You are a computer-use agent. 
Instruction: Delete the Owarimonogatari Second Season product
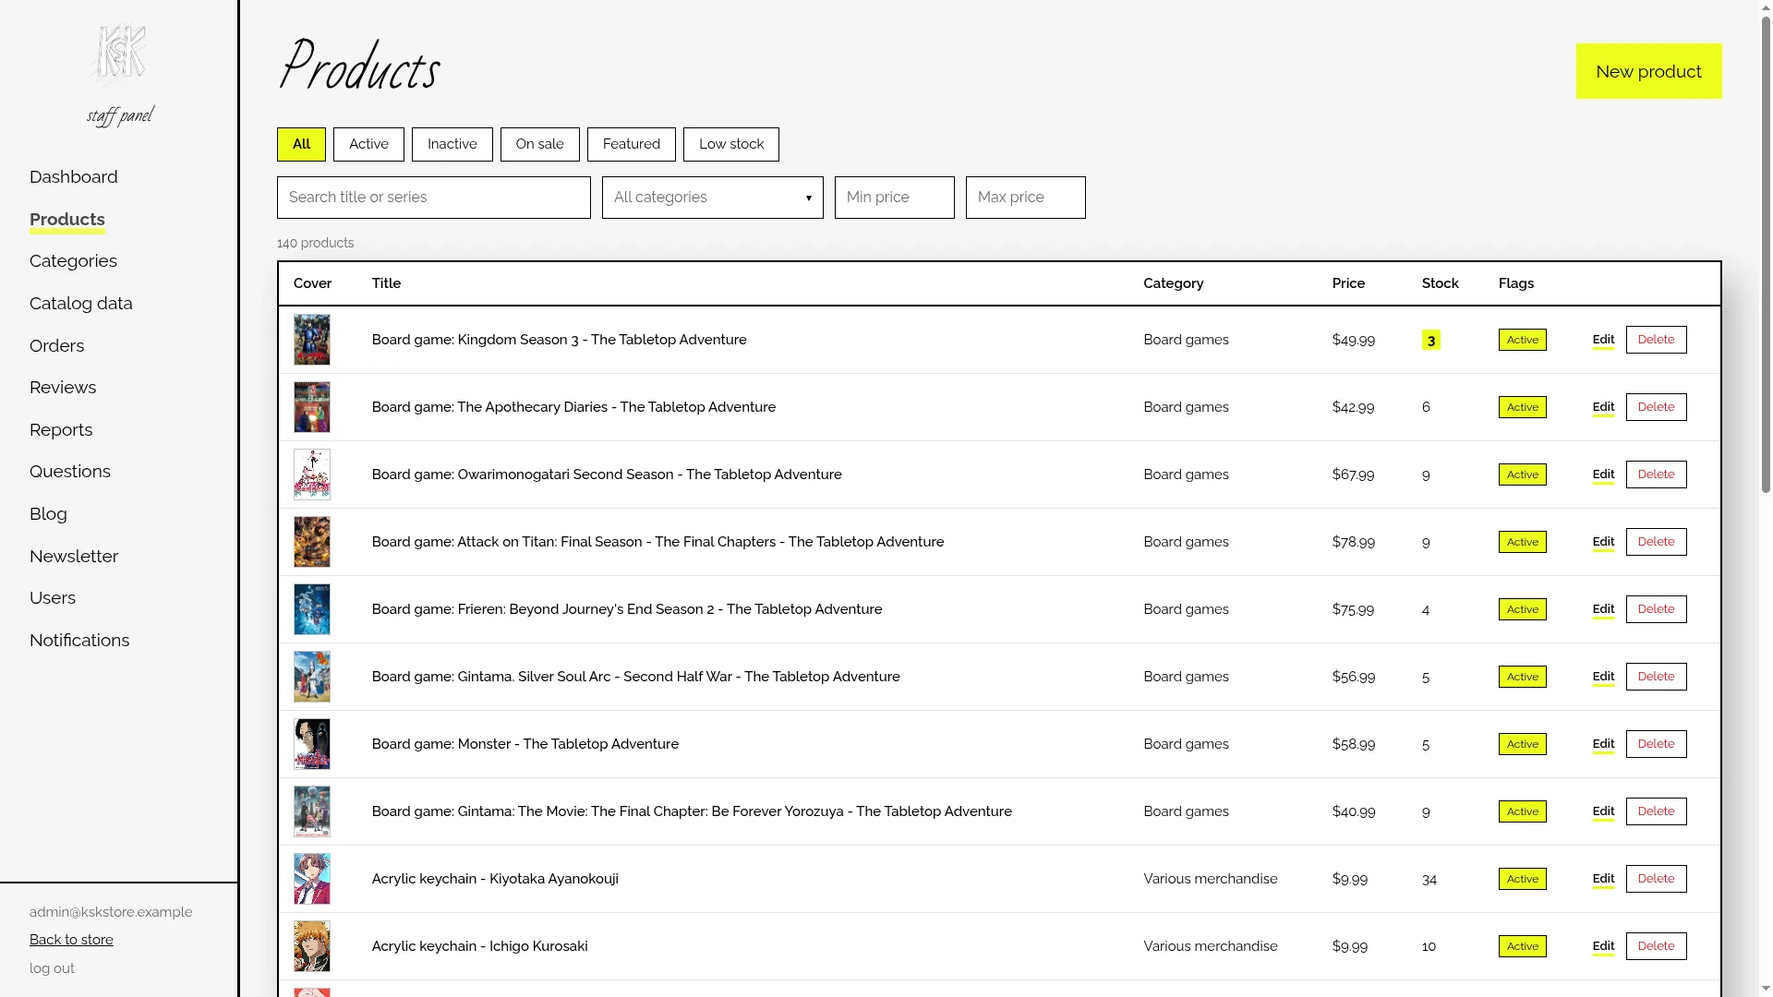[1656, 474]
